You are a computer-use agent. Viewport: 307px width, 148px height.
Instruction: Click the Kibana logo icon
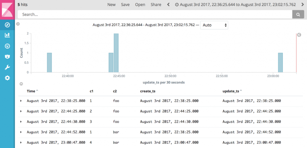(x=7, y=9)
